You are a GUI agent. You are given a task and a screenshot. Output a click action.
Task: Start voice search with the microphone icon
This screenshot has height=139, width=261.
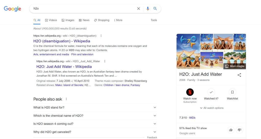tap(148, 9)
